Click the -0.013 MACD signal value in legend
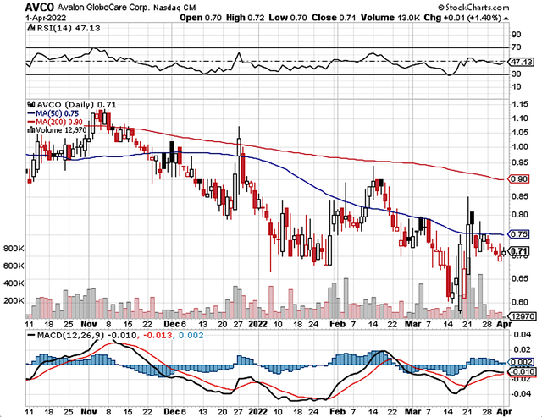 157,335
